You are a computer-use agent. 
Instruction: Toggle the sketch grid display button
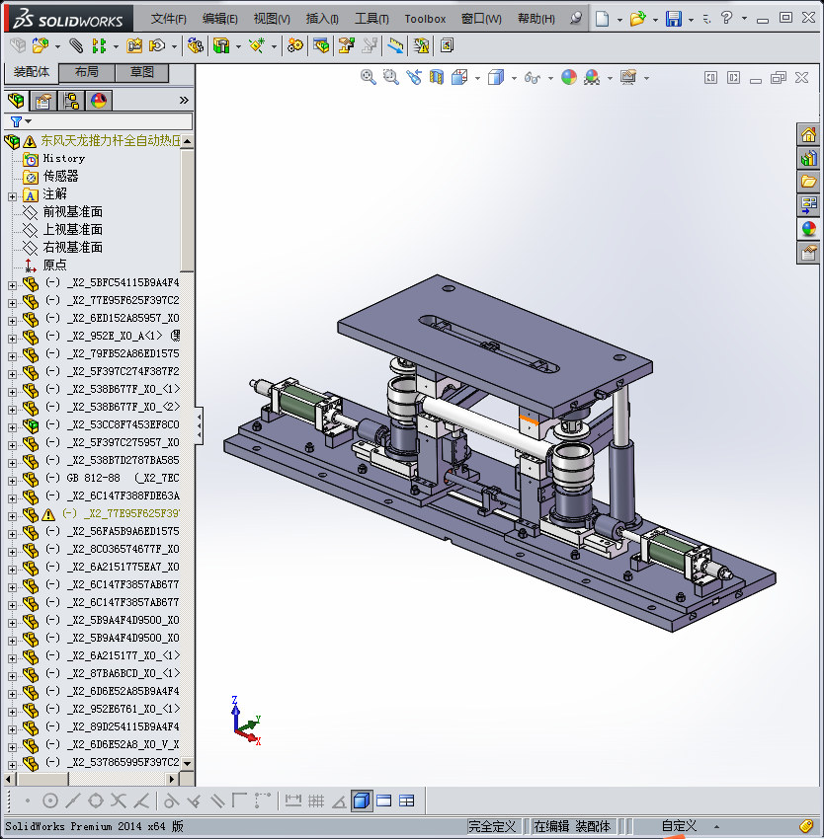316,801
